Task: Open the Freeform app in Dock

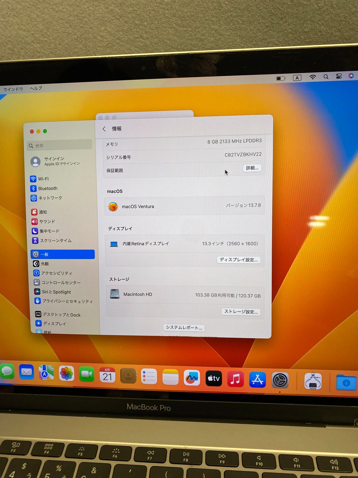Action: pos(192,378)
